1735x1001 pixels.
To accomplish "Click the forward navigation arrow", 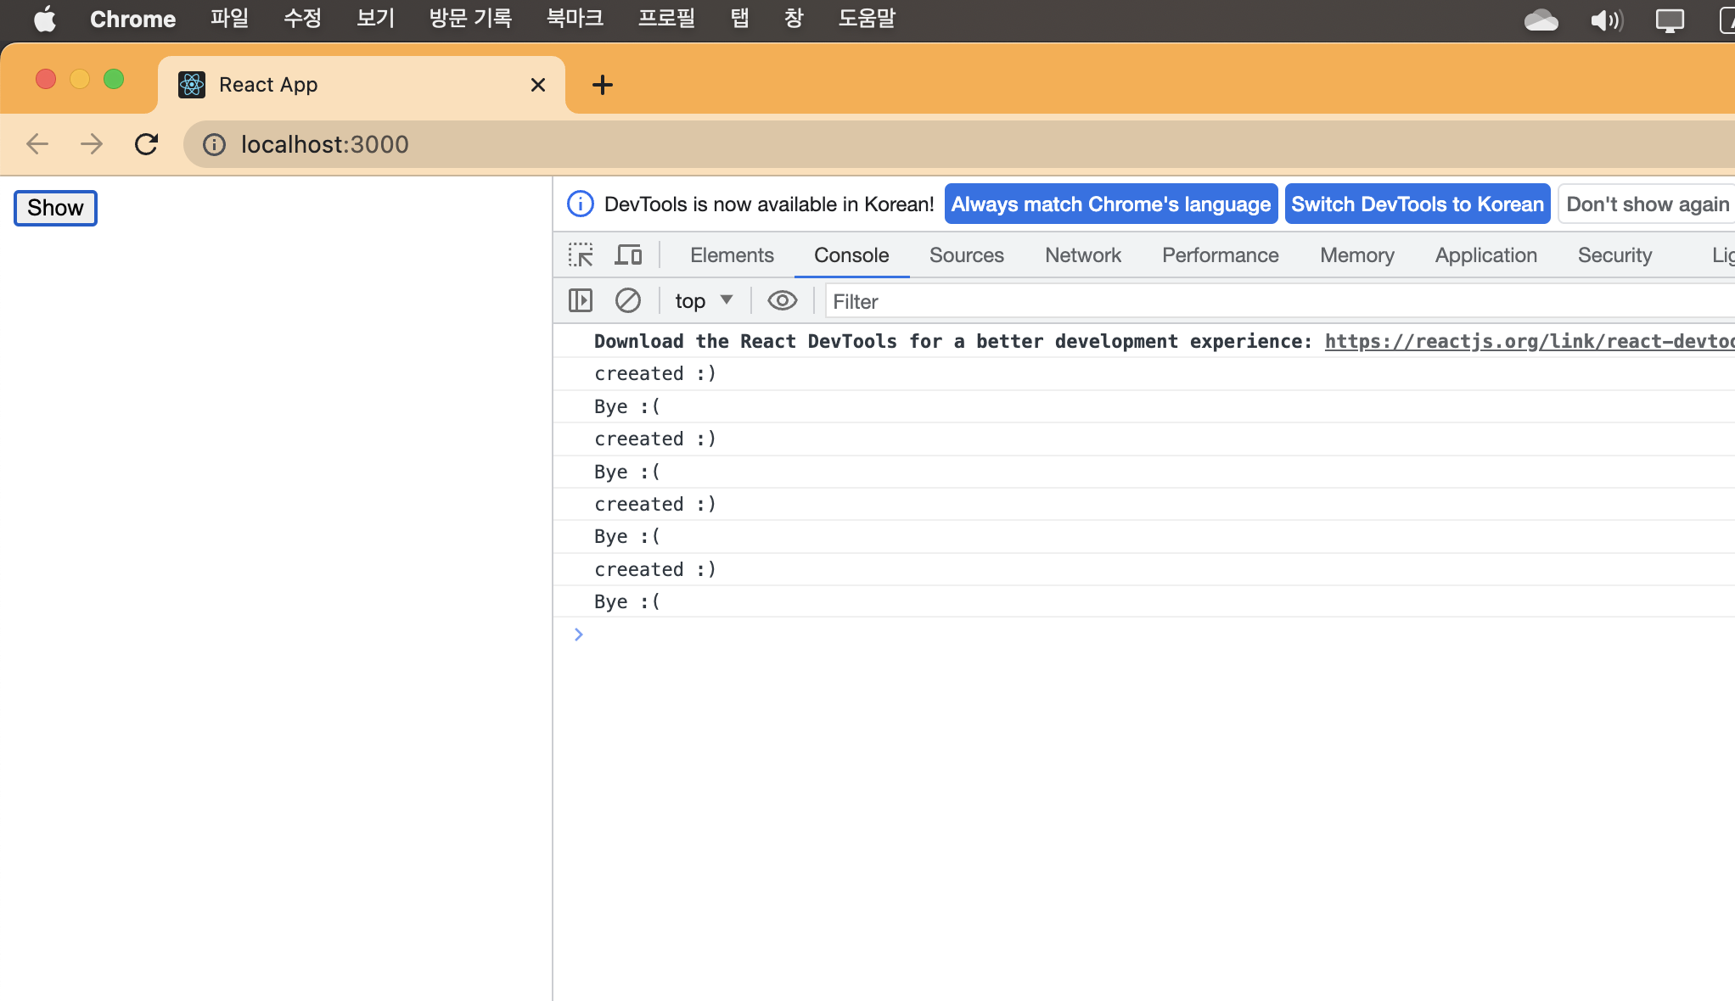I will point(92,144).
